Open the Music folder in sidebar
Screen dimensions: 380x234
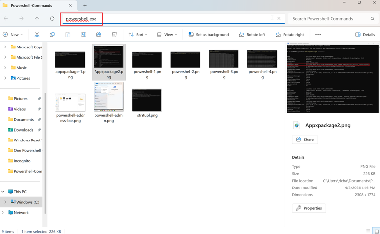pyautogui.click(x=19, y=68)
